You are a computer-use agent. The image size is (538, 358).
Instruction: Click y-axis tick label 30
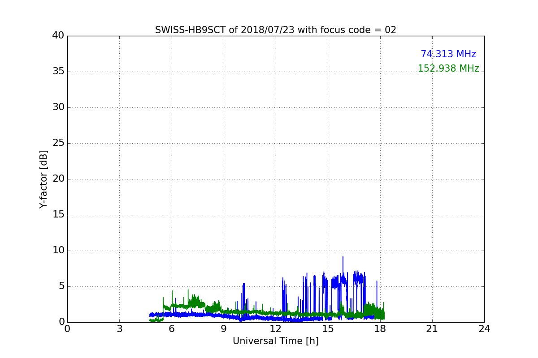coord(58,107)
